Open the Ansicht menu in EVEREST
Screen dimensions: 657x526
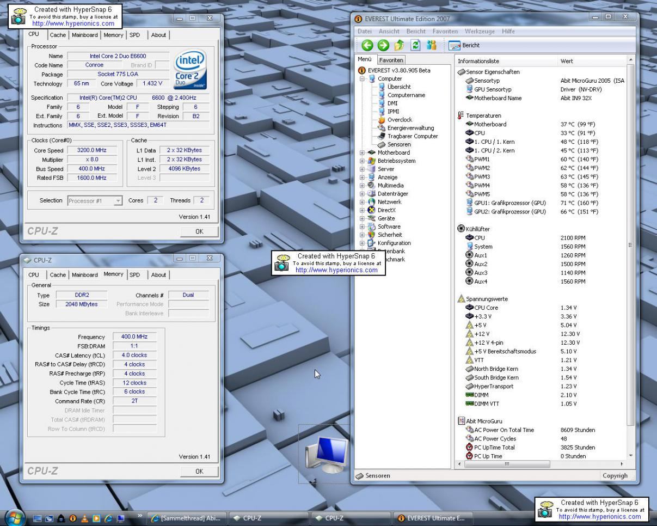(389, 31)
